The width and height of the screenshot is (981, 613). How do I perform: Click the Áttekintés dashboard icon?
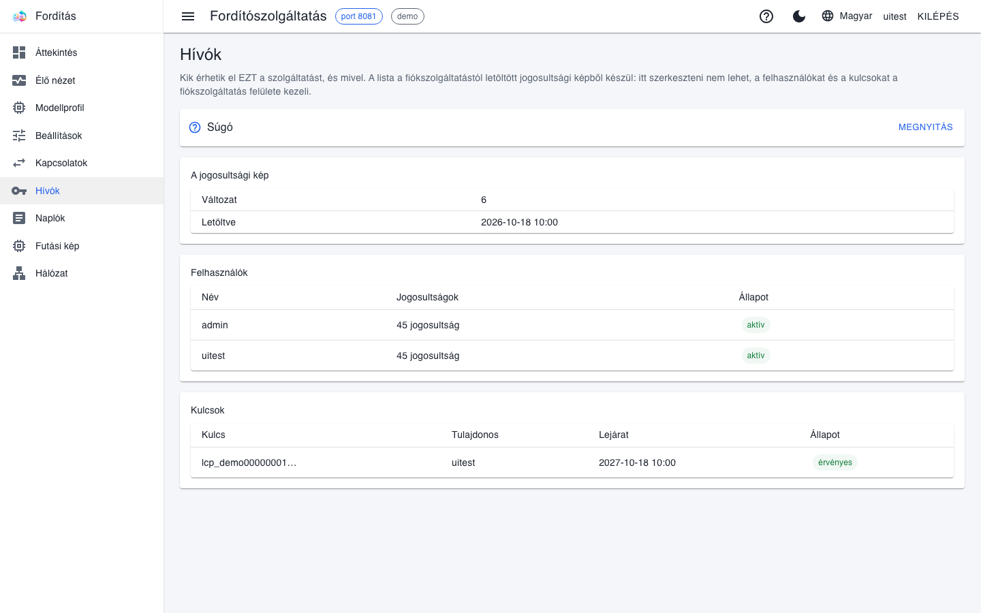19,52
